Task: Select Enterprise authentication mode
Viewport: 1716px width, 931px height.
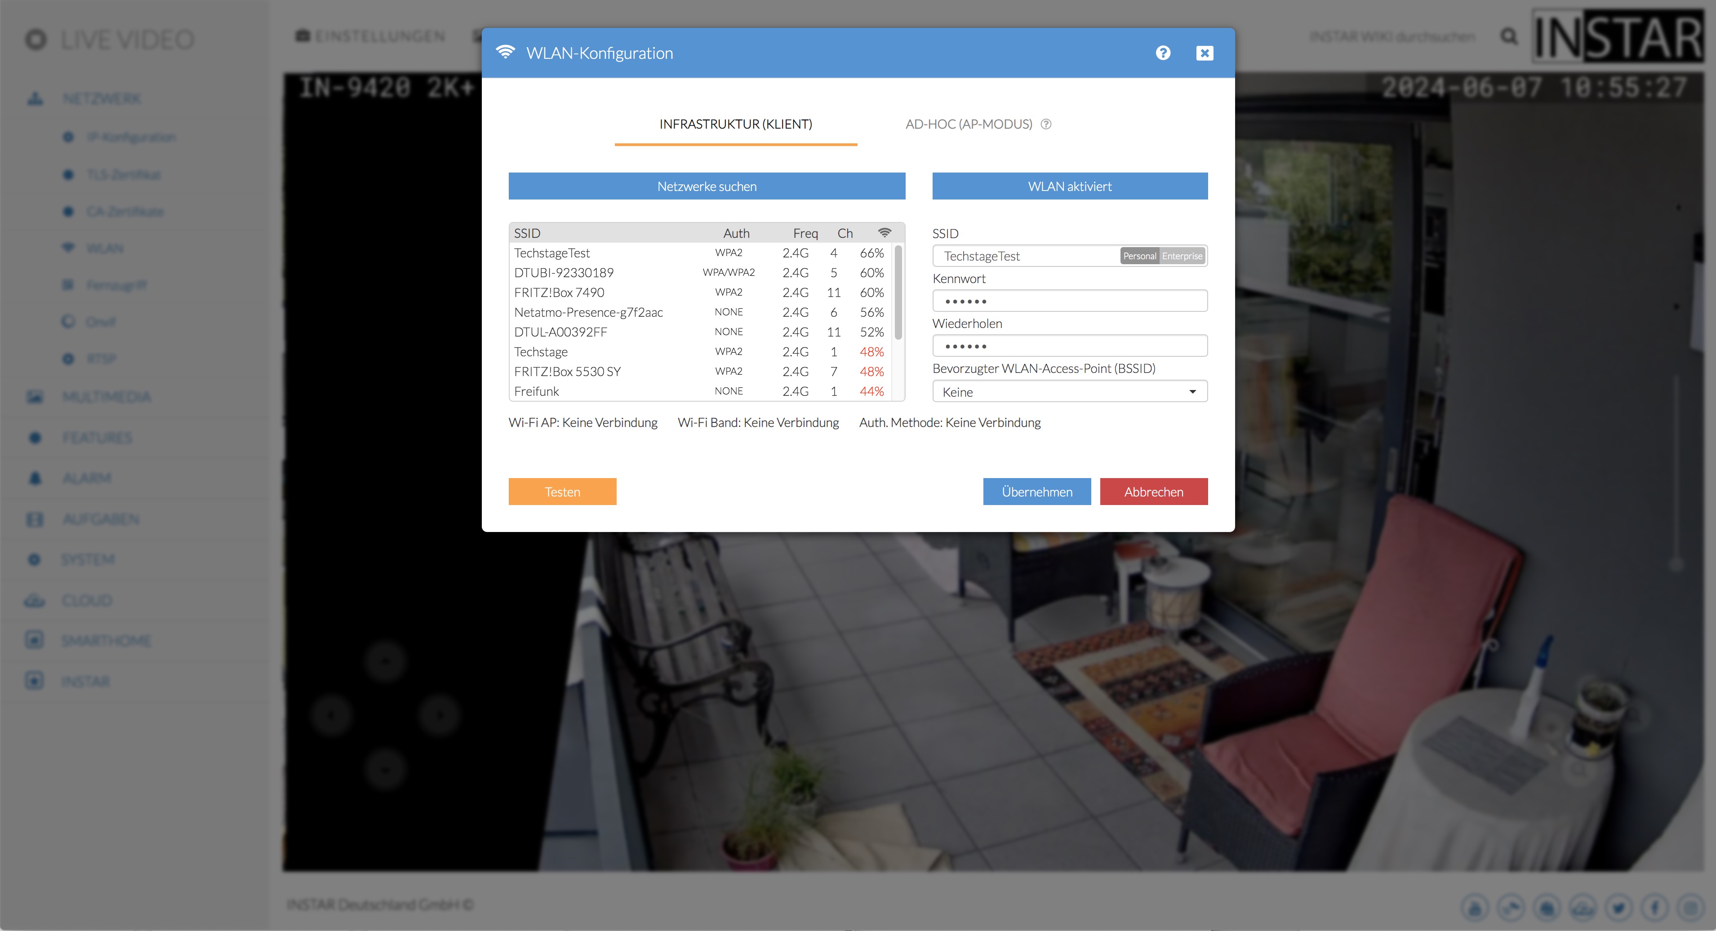Action: tap(1182, 256)
